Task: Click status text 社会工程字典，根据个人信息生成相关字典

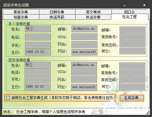Action: click(x=51, y=112)
